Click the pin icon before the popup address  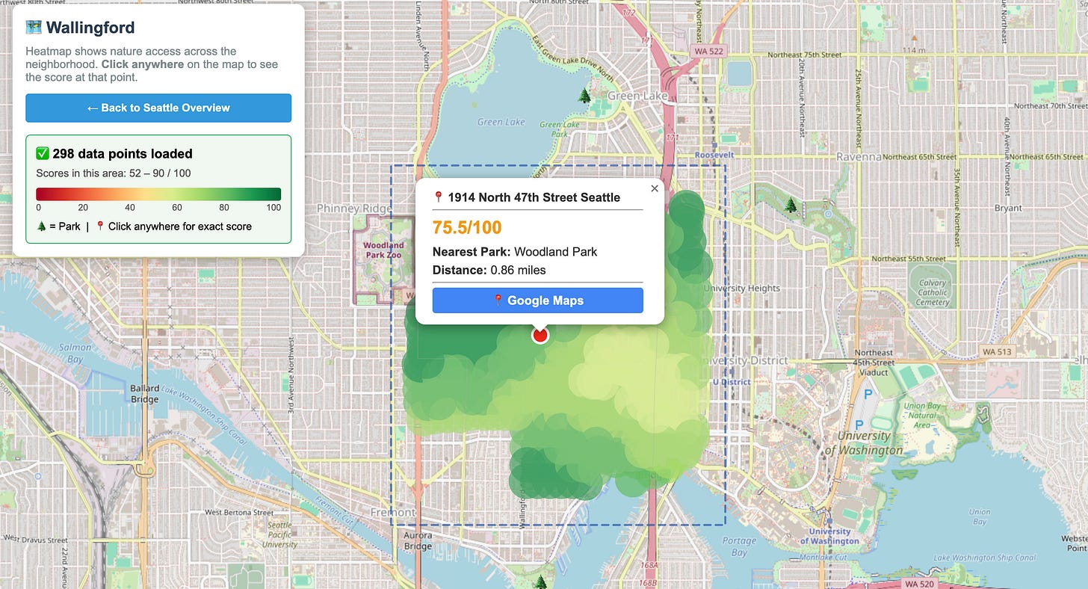439,197
